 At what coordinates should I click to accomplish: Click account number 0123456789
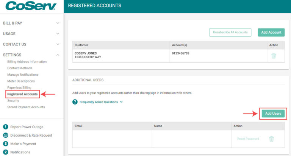point(181,53)
